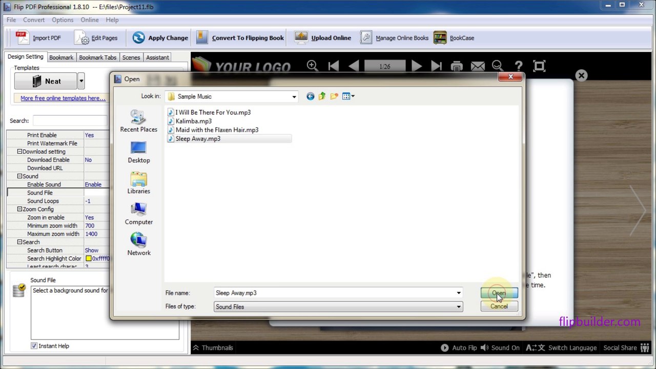Screen dimensions: 656x369
Task: Click the settings Search input field
Action: point(70,121)
